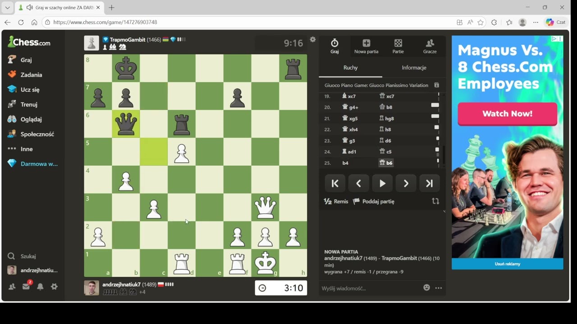577x324 pixels.
Task: Select the Graj tab with timer
Action: pos(334,46)
